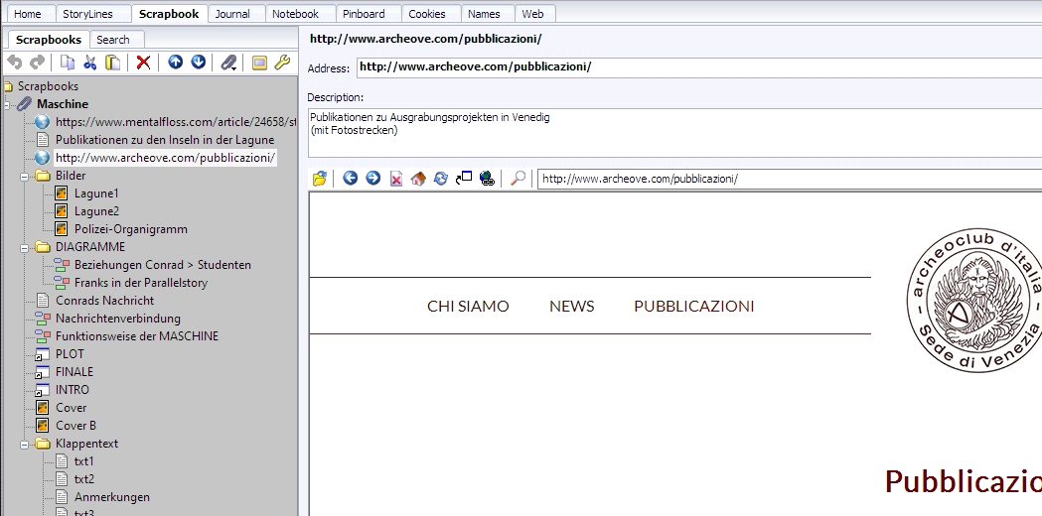Click the PLOT shortcut icon
Image resolution: width=1042 pixels, height=516 pixels.
(43, 354)
